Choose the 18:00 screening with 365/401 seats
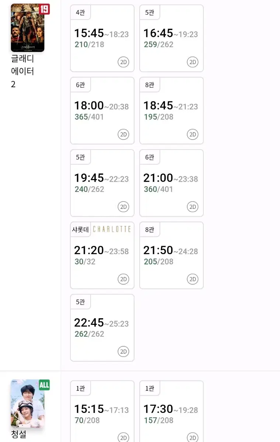The height and width of the screenshot is (442, 280). tap(102, 110)
